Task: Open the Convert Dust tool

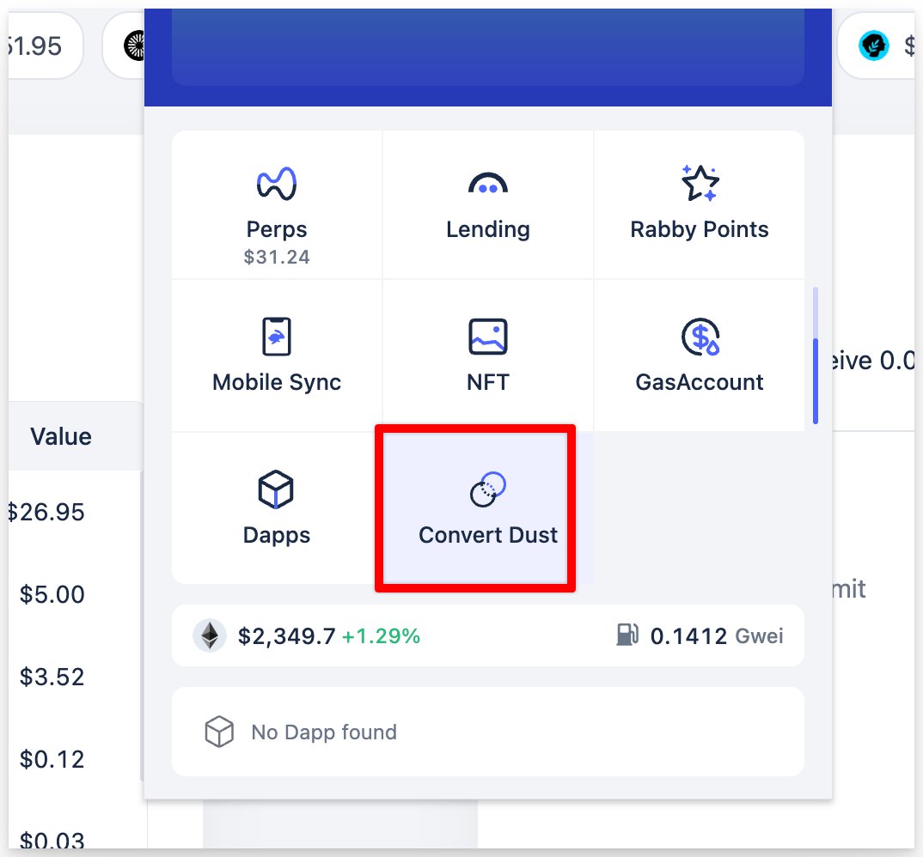Action: point(488,508)
